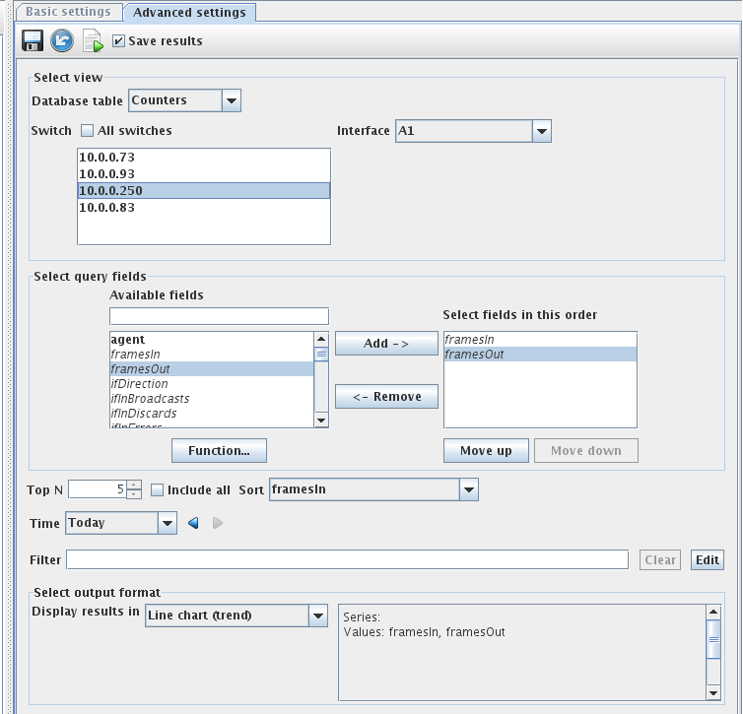This screenshot has height=714, width=743.
Task: Click into the Filter text field
Action: click(346, 559)
